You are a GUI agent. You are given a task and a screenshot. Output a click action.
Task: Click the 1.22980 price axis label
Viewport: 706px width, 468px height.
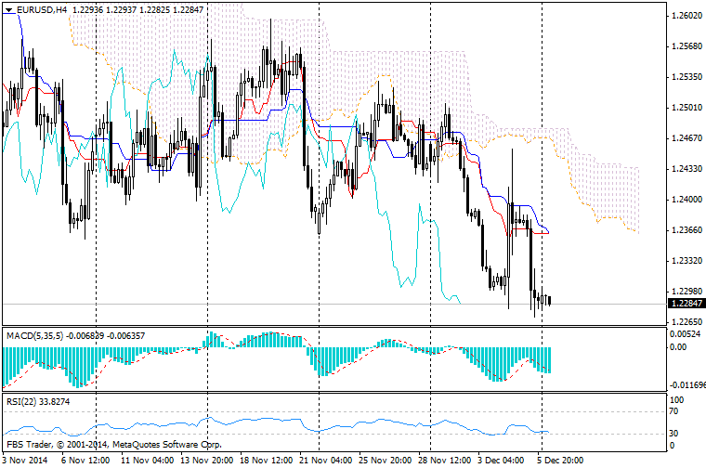(686, 292)
